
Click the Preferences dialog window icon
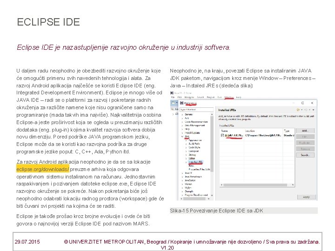181,103
